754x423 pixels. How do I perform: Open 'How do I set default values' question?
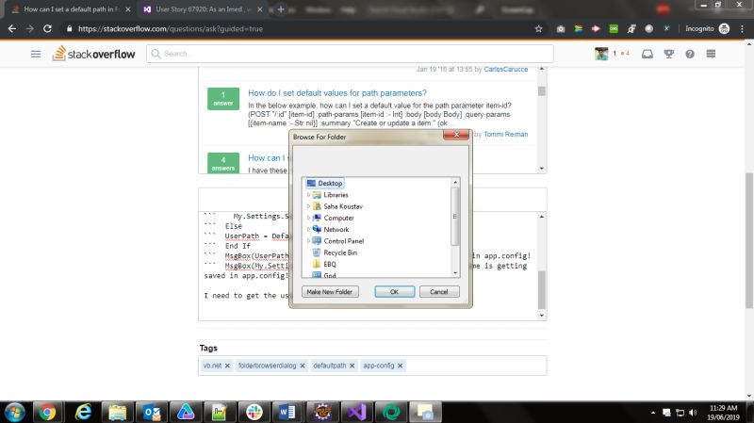tap(337, 92)
